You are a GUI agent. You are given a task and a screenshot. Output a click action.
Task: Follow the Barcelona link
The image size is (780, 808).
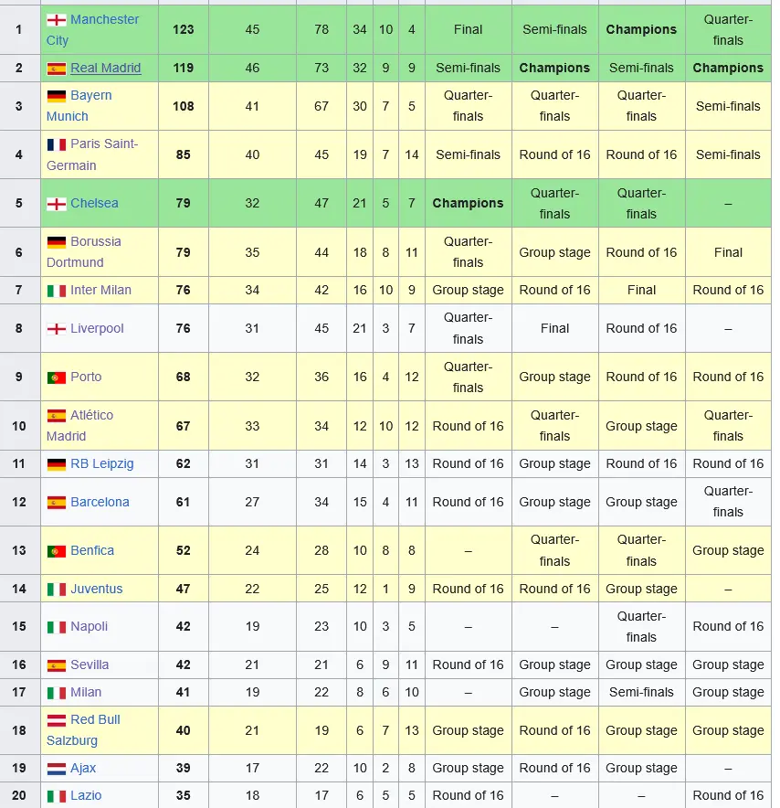click(x=100, y=502)
